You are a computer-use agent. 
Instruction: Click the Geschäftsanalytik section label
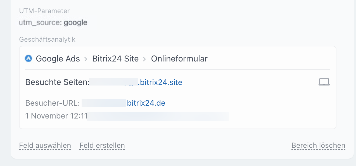[47, 39]
